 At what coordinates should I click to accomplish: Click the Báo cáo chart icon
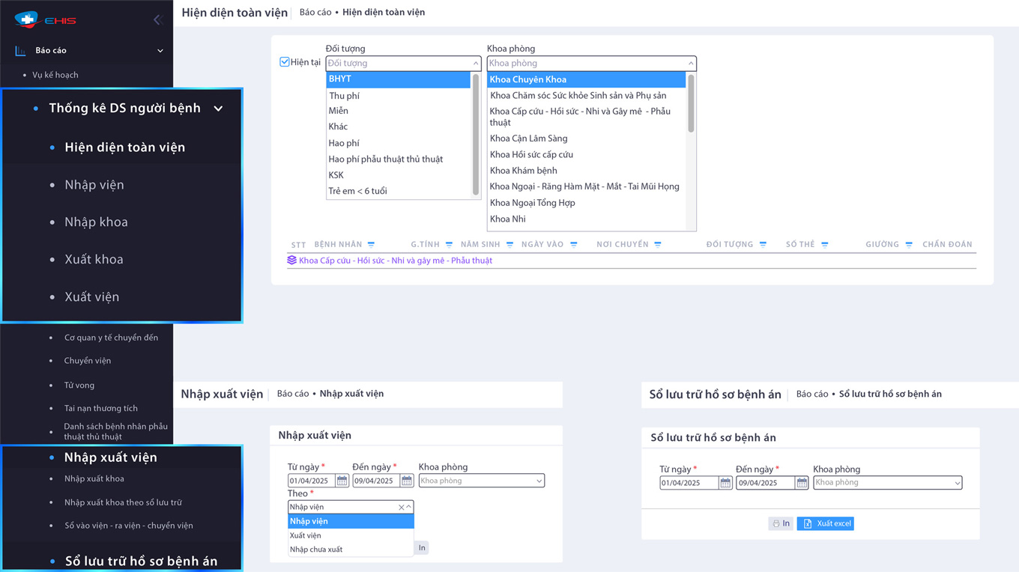click(x=20, y=51)
